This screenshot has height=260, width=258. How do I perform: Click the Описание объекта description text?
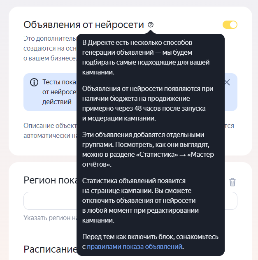point(49,126)
